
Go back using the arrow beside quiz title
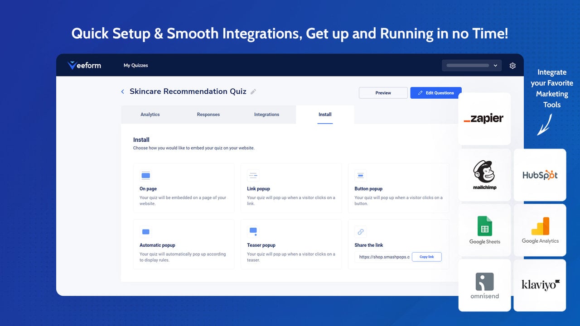[122, 91]
